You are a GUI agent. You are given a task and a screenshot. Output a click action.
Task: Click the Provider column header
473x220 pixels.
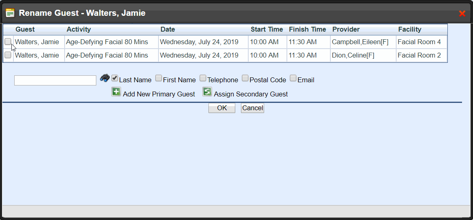[x=346, y=29]
